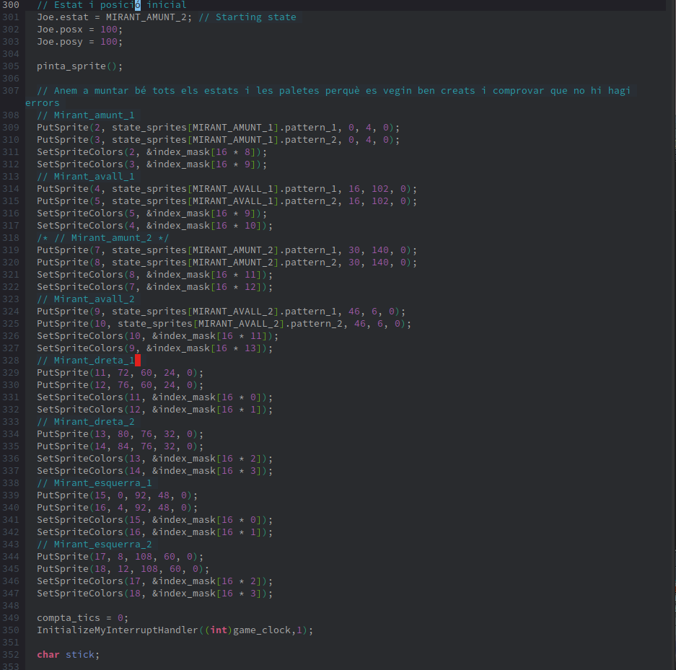Image resolution: width=676 pixels, height=670 pixels.
Task: Click the '// Mirant_amunt_1' comment
Action: tap(86, 115)
